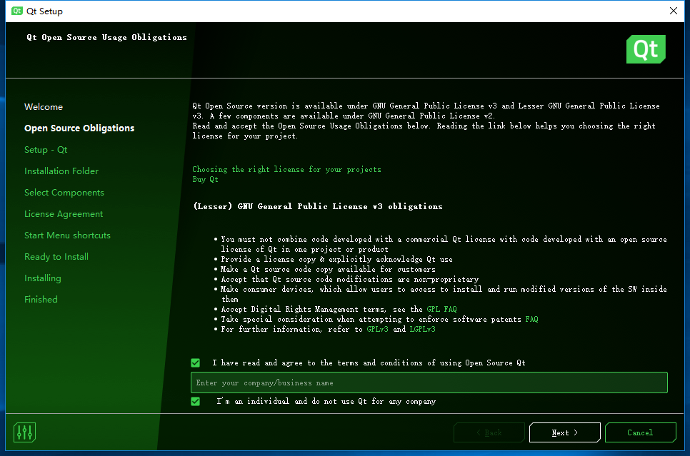Select the License Agreement step
The image size is (690, 456).
pos(64,213)
